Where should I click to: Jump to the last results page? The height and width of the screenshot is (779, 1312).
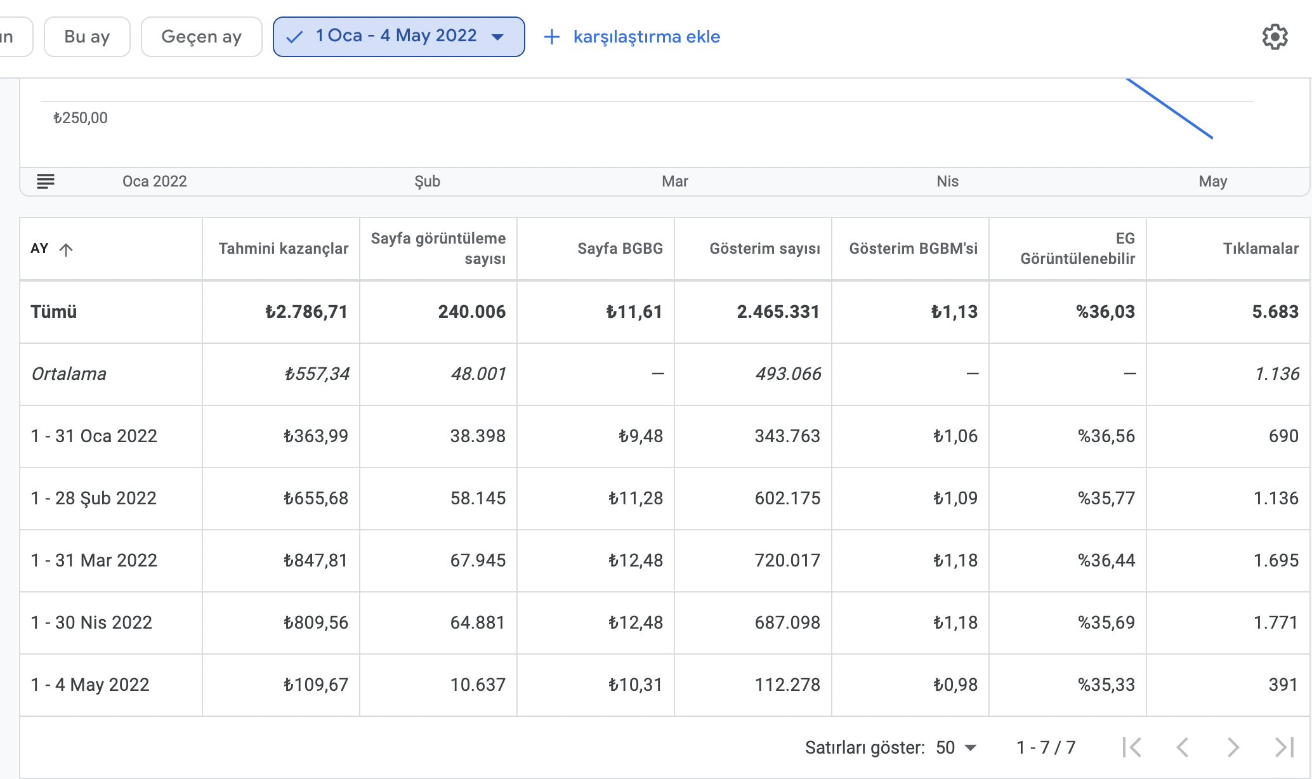1284,747
